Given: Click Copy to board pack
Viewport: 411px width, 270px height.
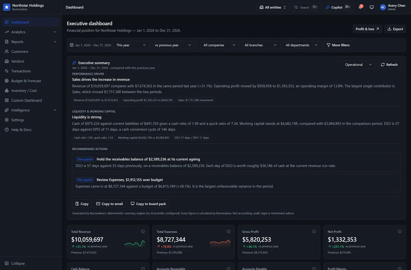Looking at the screenshot, I should coord(148,204).
